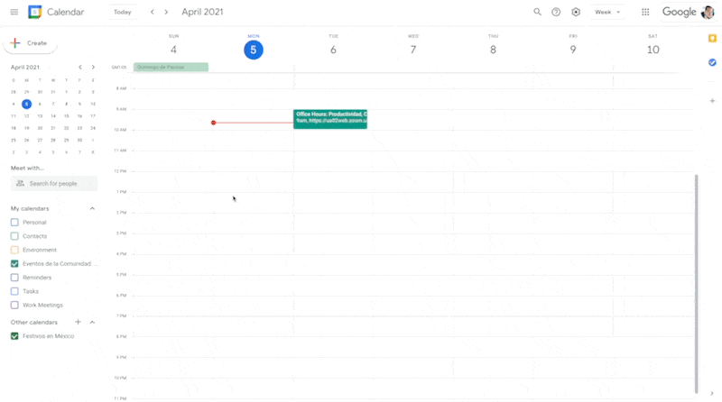The width and height of the screenshot is (722, 402).
Task: Select April 14 in the mini calendar
Action: pos(53,116)
